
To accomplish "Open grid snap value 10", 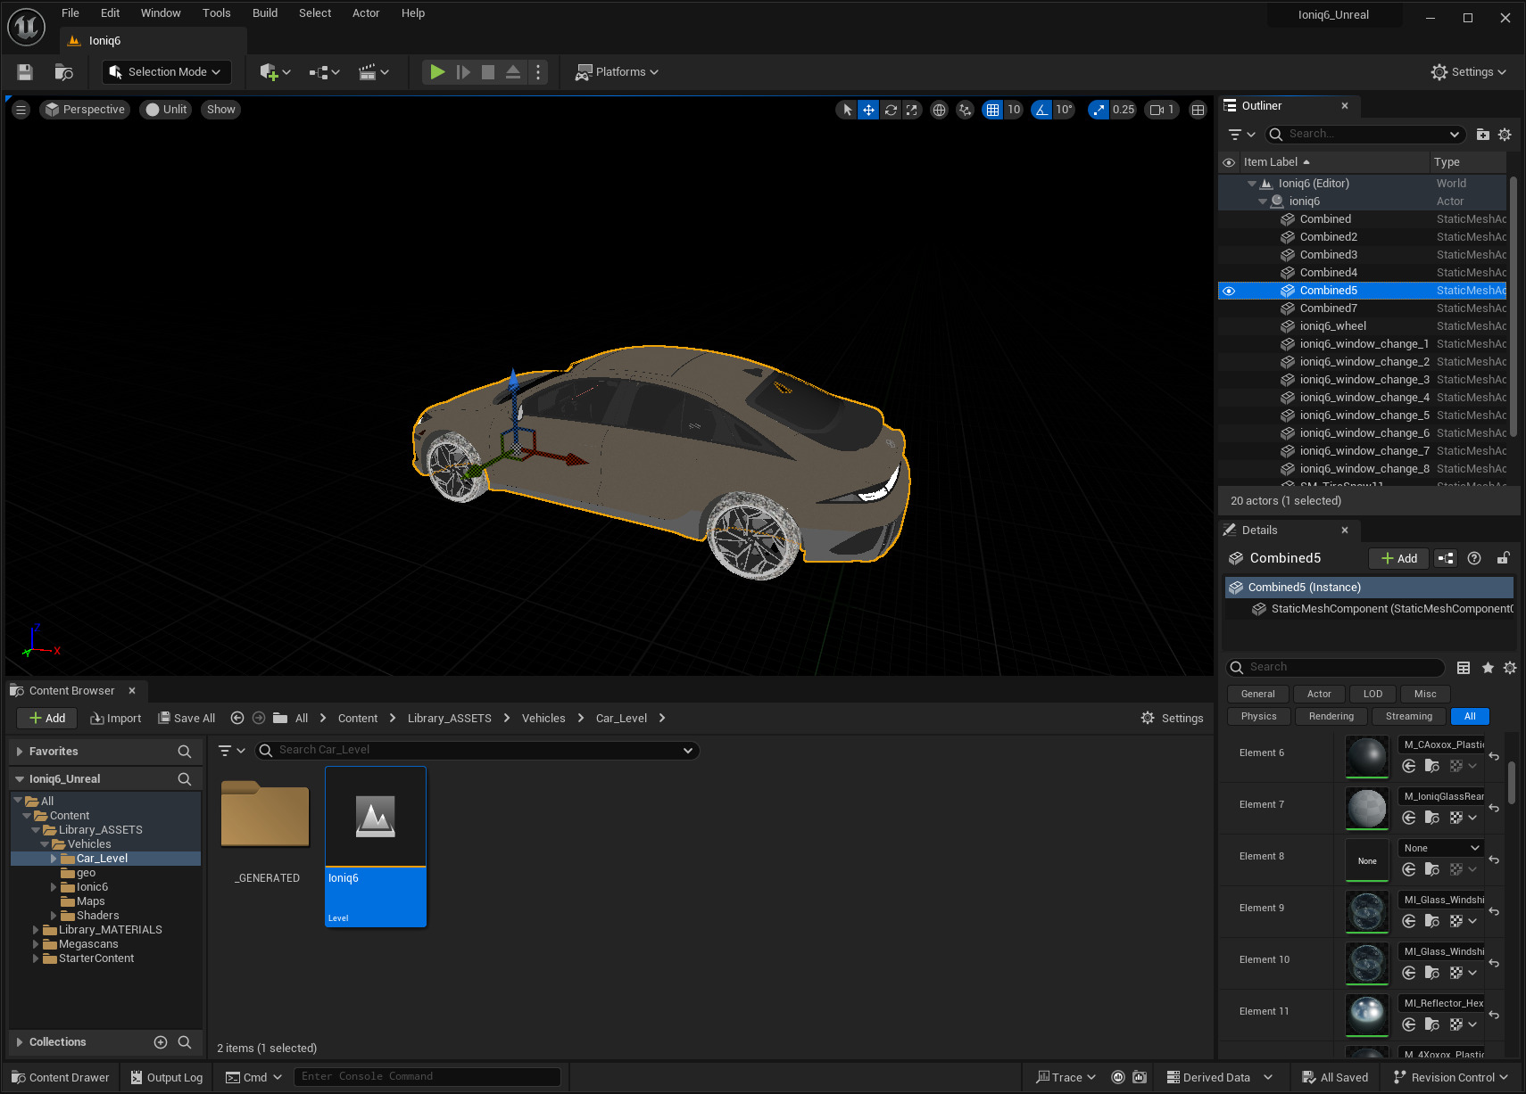I will [x=1014, y=110].
